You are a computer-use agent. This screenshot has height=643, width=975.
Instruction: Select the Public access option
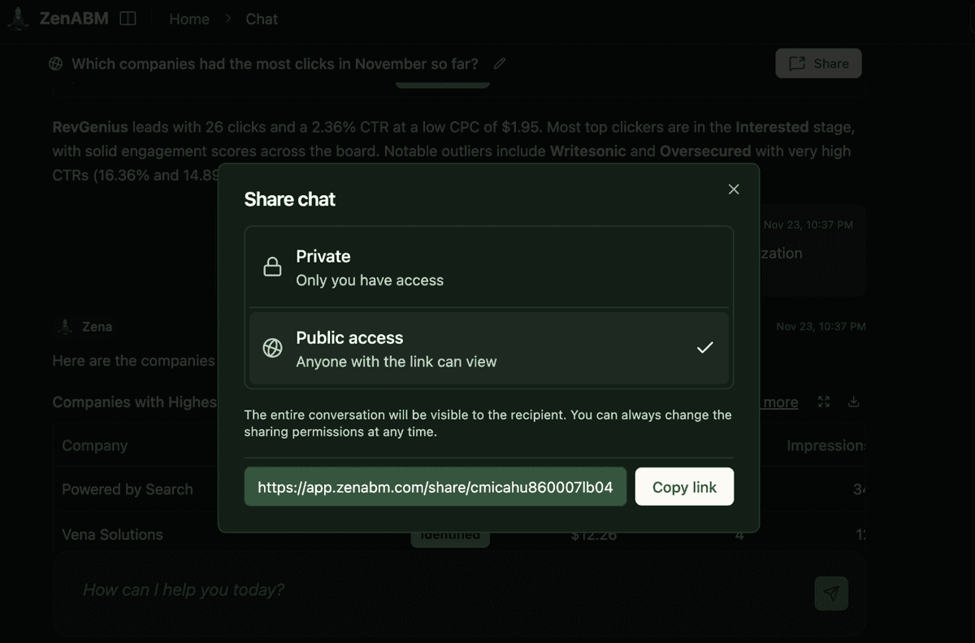click(488, 349)
